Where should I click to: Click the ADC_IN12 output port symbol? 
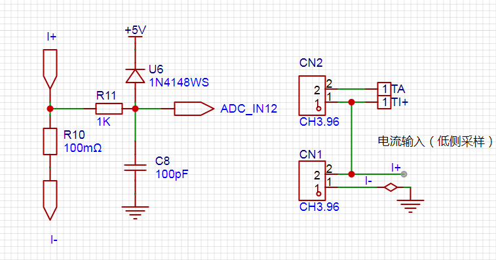pos(194,109)
